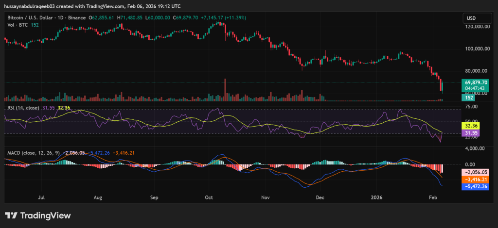Click the Oct label on time axis
Image resolution: width=498 pixels, height=228 pixels.
[210, 198]
